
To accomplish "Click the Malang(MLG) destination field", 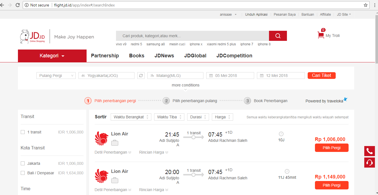I will coord(175,76).
